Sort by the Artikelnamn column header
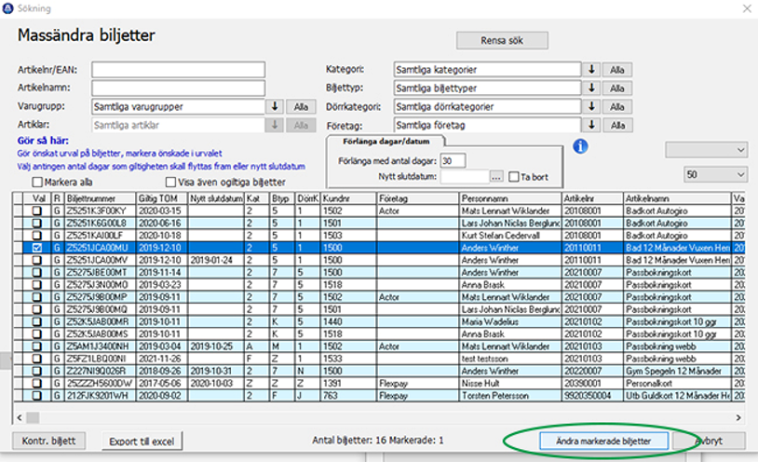Screen dimensions: 758x462 click(x=677, y=198)
